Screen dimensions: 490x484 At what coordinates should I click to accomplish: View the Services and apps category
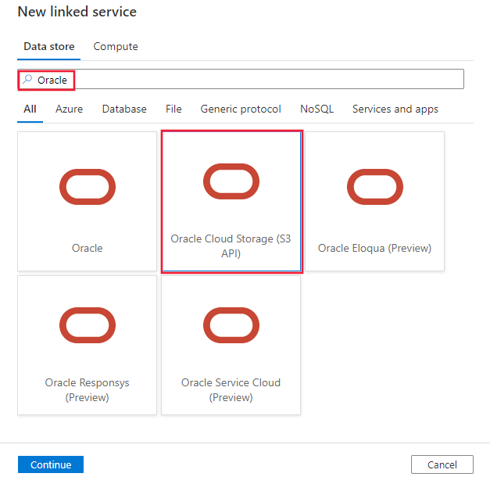[395, 109]
